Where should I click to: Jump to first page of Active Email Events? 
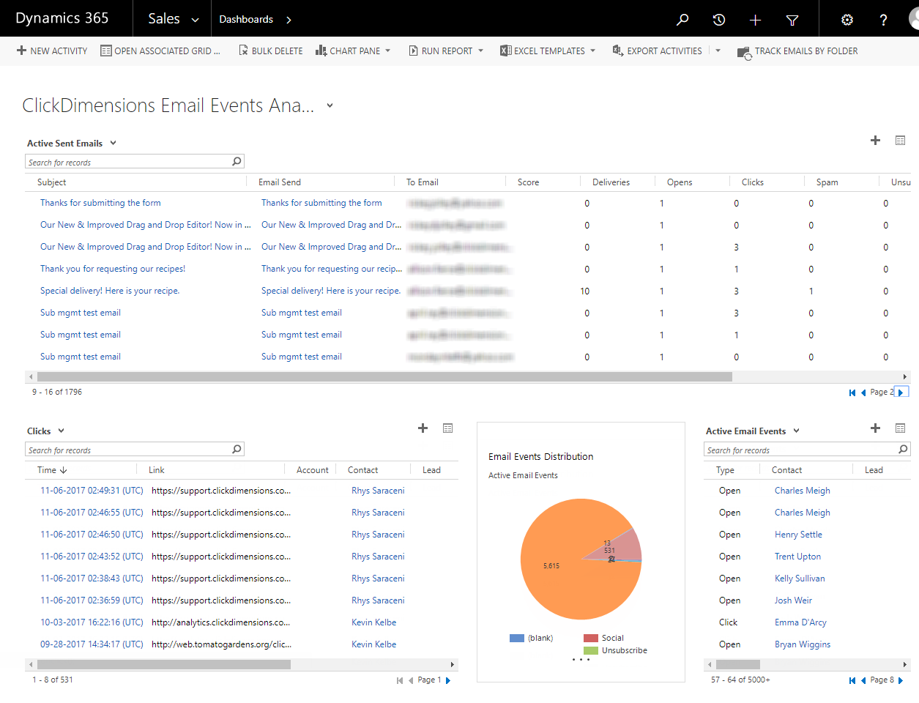coord(852,680)
